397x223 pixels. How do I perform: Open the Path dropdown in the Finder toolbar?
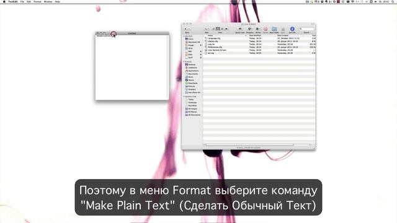pos(207,29)
